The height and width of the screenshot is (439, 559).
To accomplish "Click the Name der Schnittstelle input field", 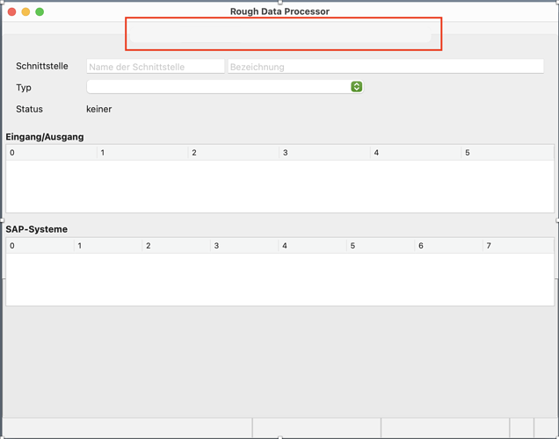I will tap(156, 67).
